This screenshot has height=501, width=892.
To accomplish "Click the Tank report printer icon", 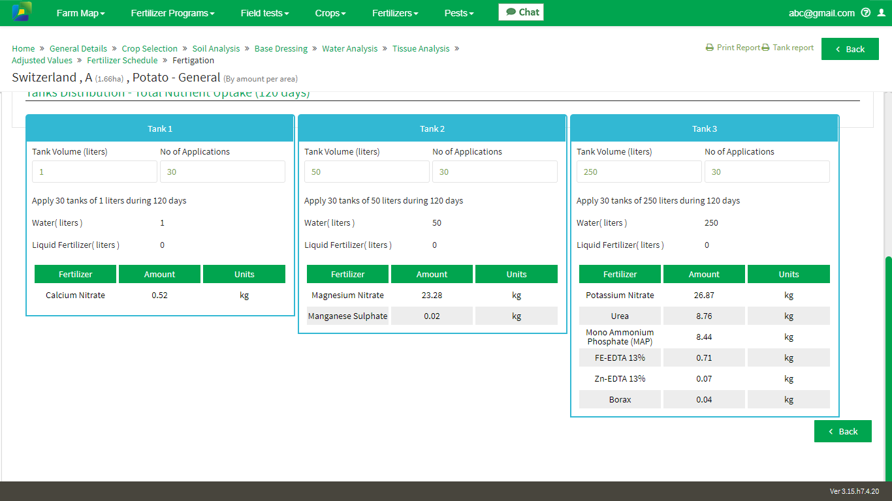I will click(766, 48).
